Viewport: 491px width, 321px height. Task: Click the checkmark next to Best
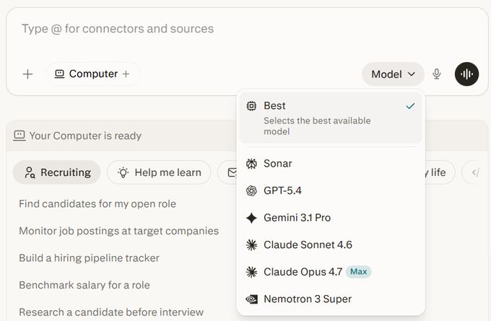[410, 106]
